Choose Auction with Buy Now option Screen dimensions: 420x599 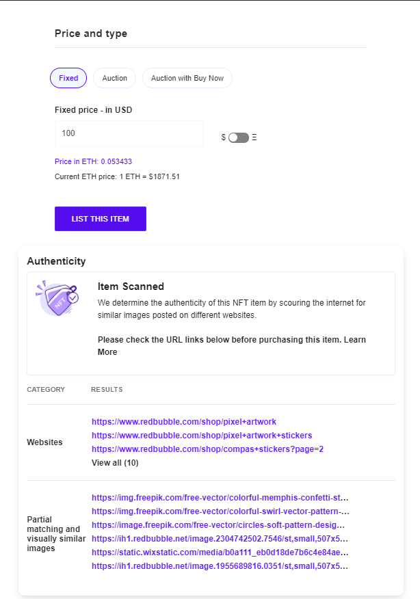187,78
